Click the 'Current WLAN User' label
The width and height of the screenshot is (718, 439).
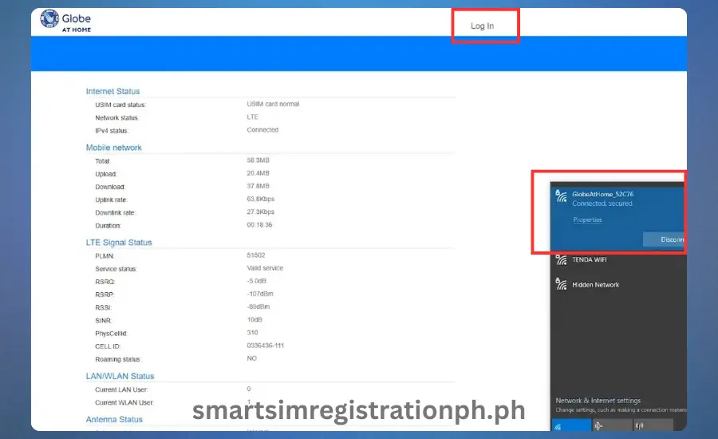pyautogui.click(x=124, y=403)
